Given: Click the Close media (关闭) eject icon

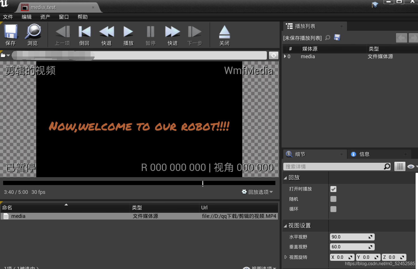Looking at the screenshot, I should tap(224, 32).
